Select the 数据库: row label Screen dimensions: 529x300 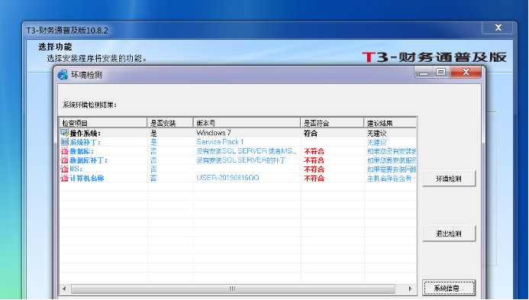(82, 151)
